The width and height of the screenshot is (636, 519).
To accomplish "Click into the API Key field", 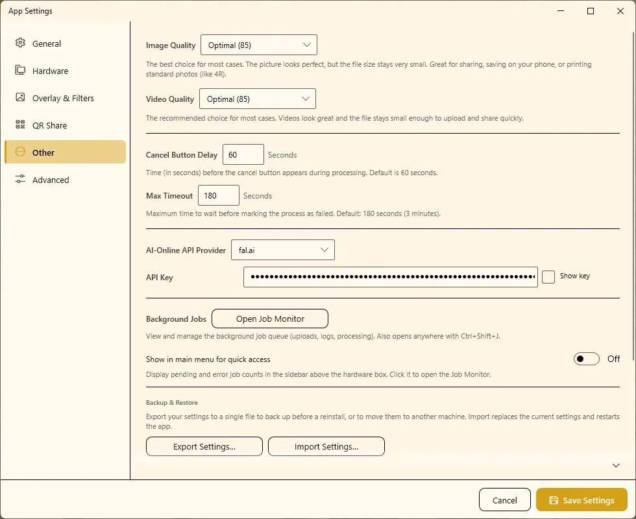I will pos(391,277).
